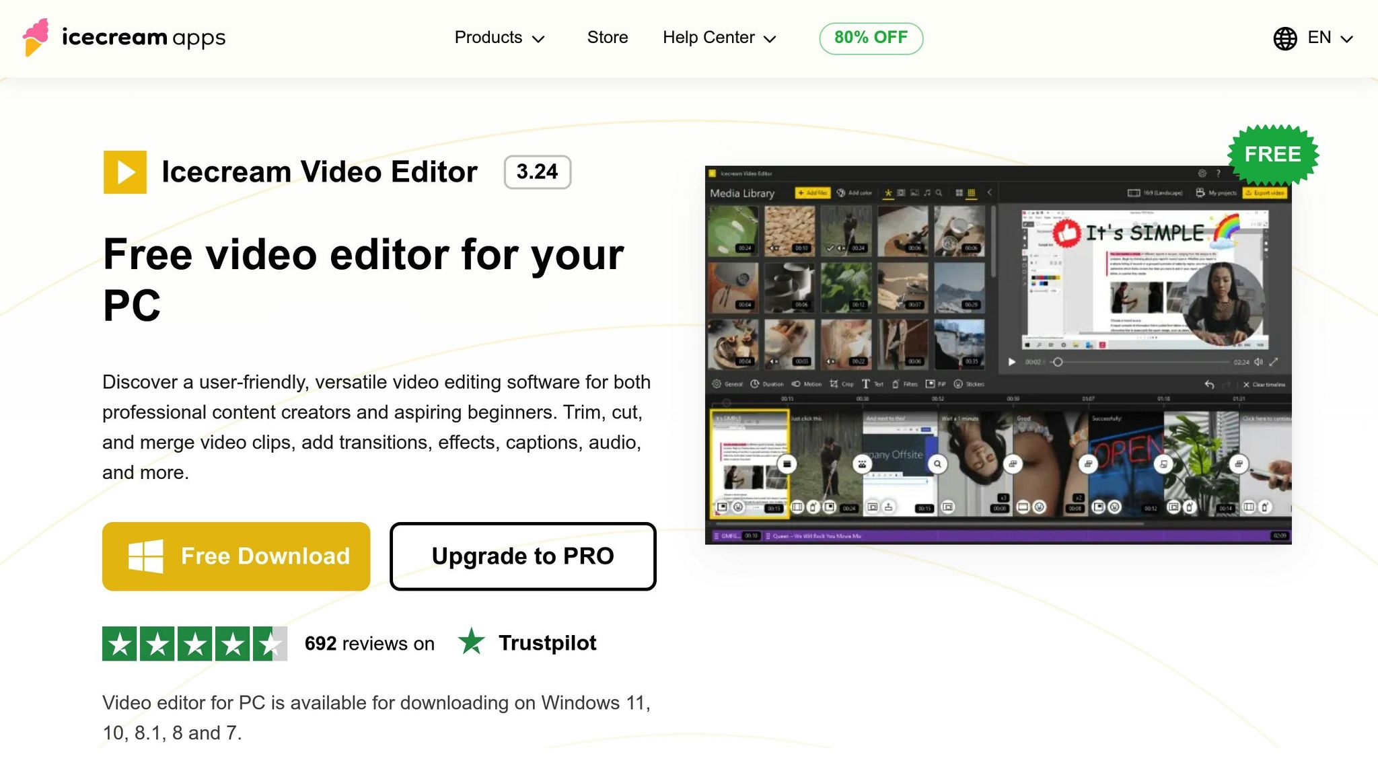
Task: Click the Trustpilot star rating bar
Action: click(194, 644)
